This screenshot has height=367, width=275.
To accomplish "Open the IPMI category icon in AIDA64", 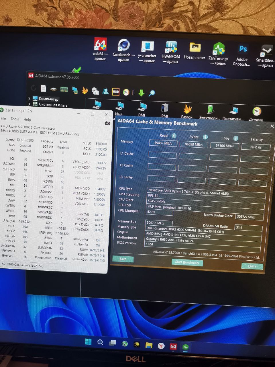I will 164,111.
